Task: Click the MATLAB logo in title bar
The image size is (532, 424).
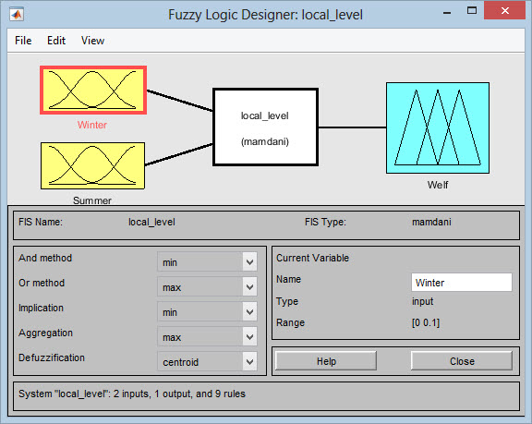Action: point(17,15)
